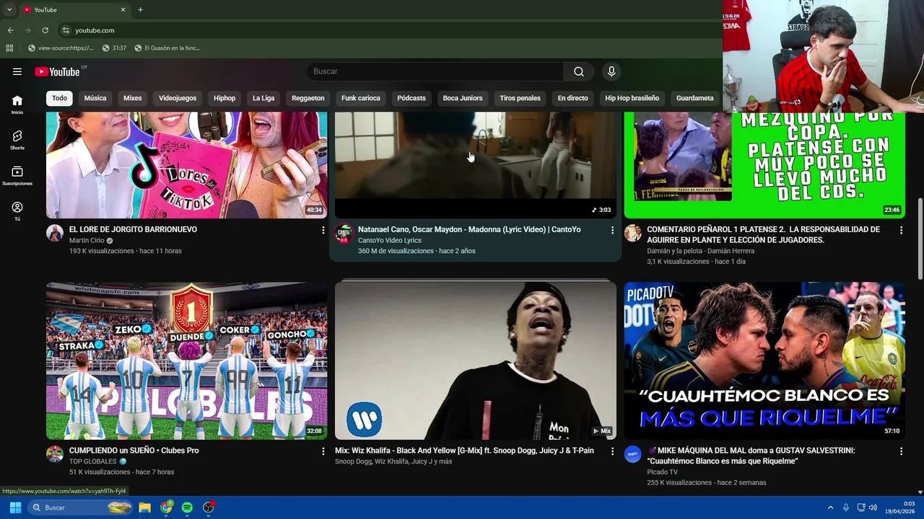Go to Inicio in the sidebar

point(17,105)
